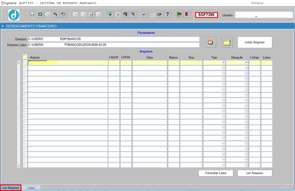Image resolution: width=295 pixels, height=191 pixels.
Task: Click the print screen monitor icon
Action: click(x=40, y=15)
